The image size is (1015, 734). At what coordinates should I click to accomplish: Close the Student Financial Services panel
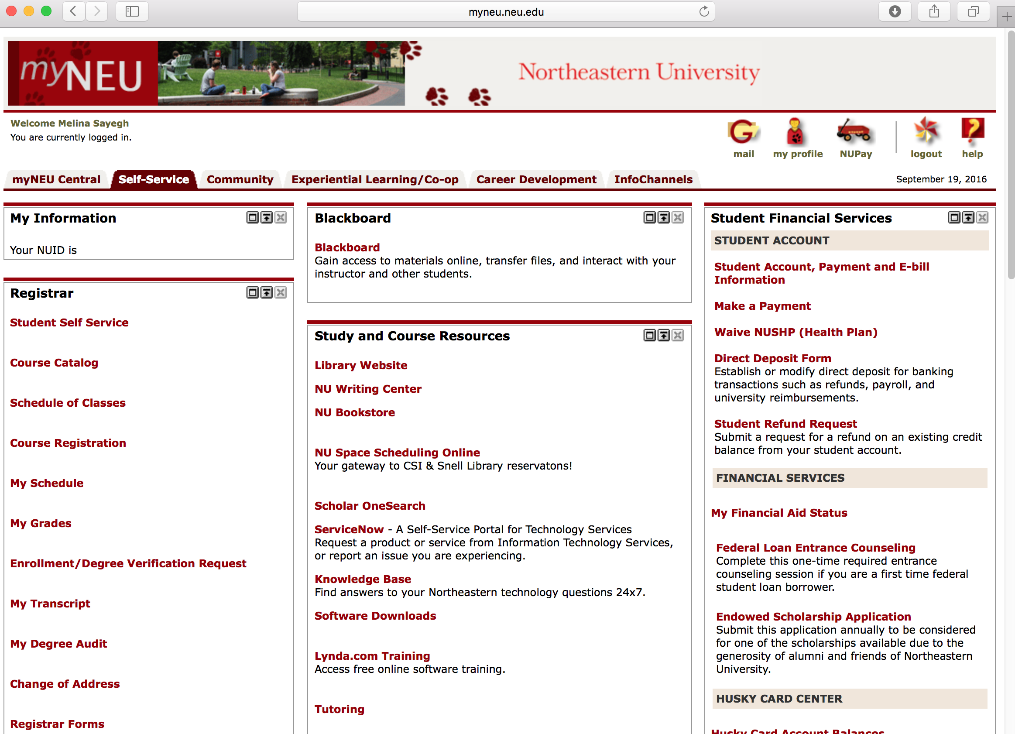[x=982, y=218]
